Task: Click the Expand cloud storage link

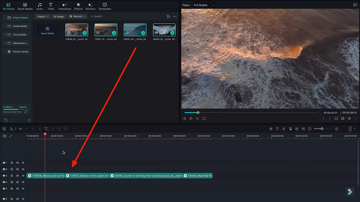Action: point(23,107)
